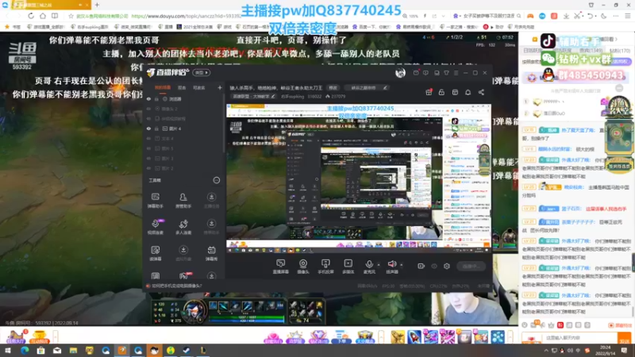The height and width of the screenshot is (357, 635).
Task: Toggle the lock on the 图片 4 source
Action: pos(156,129)
